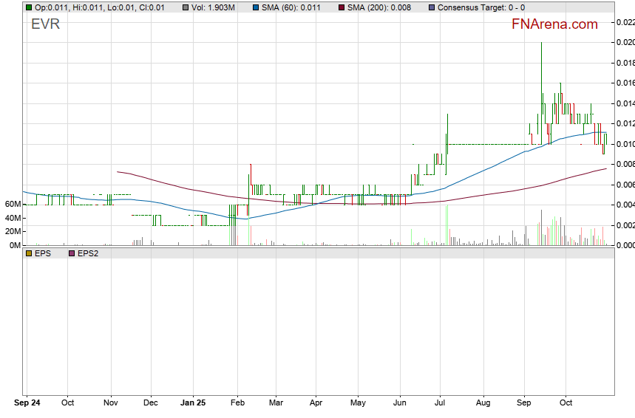Viewport: 635px width, 418px height.
Task: Click the maroon SMA (200) legend swatch
Action: click(x=341, y=7)
